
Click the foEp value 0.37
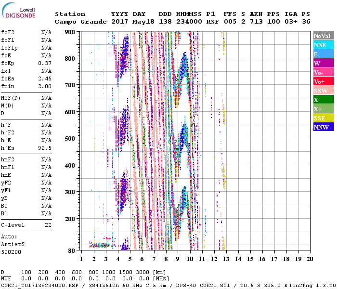tap(45, 63)
